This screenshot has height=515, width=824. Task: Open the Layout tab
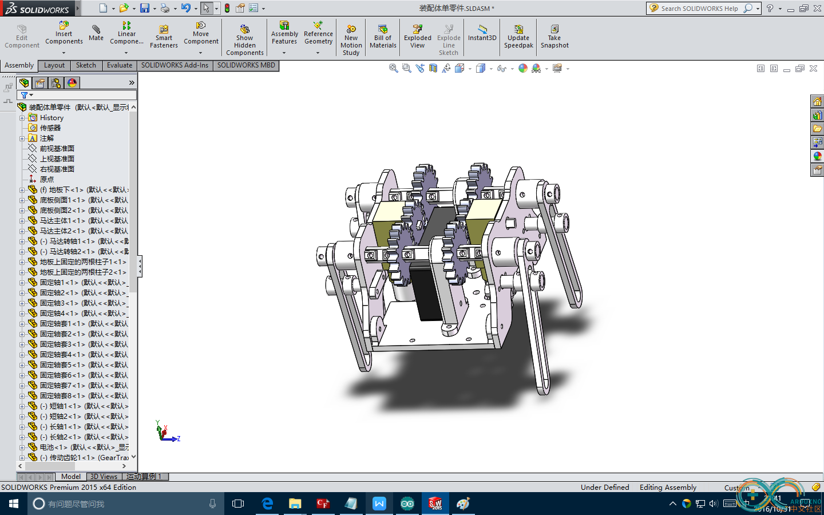[54, 65]
